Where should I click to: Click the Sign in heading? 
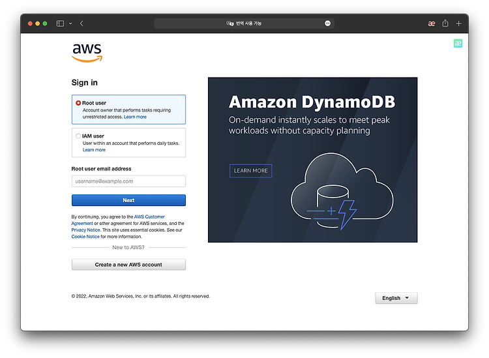[x=85, y=83]
